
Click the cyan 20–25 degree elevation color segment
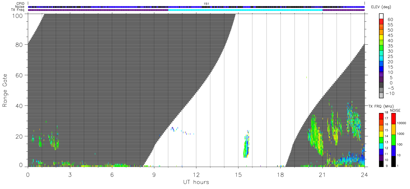click(x=381, y=59)
